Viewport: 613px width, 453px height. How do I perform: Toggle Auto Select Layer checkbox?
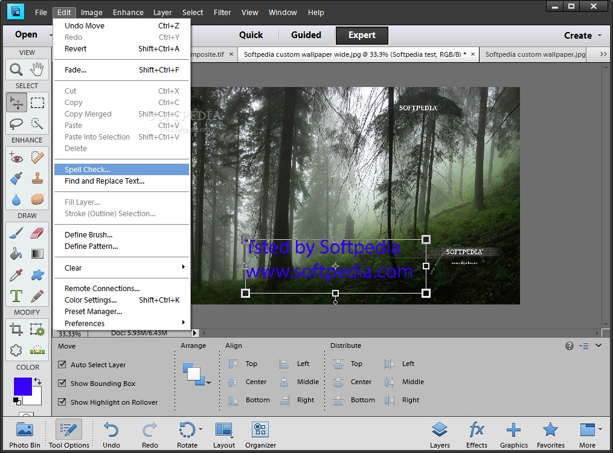coord(62,364)
